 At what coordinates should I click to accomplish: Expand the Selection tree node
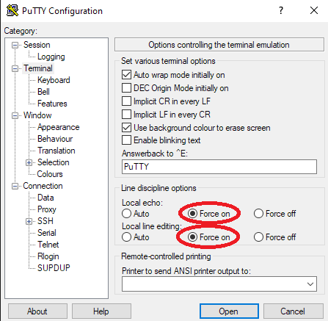[29, 162]
